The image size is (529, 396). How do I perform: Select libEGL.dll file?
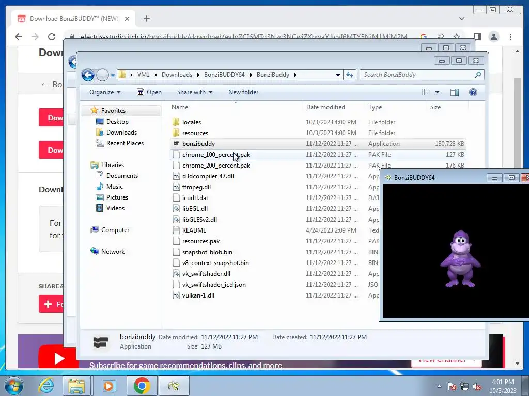click(x=195, y=208)
